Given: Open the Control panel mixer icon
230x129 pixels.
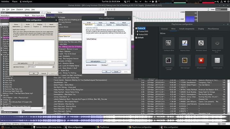Looking at the screenshot, I should click(x=217, y=61).
